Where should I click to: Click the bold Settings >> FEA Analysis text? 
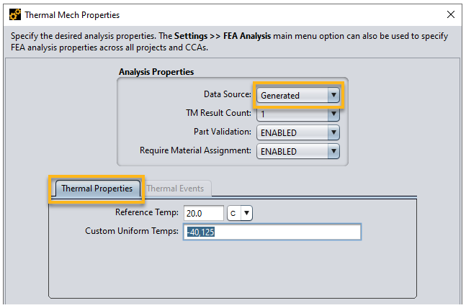[223, 36]
